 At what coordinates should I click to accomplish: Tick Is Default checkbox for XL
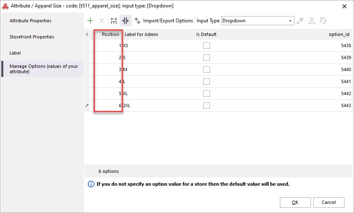[206, 93]
